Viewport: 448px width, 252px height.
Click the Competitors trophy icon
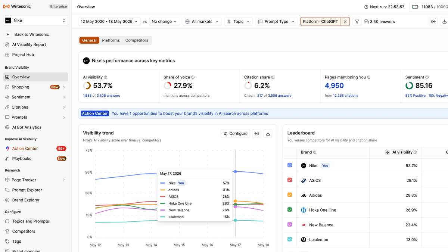click(7, 231)
